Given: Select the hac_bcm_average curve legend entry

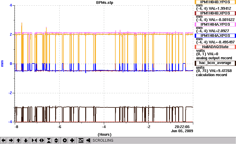Looking at the screenshot, I should point(215,63).
